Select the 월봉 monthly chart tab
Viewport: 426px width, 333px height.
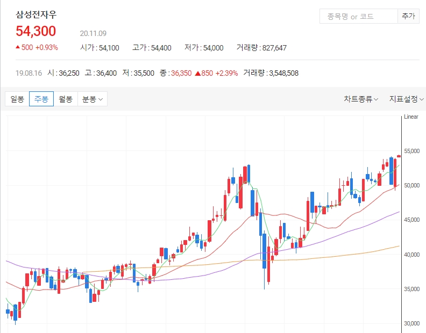66,99
